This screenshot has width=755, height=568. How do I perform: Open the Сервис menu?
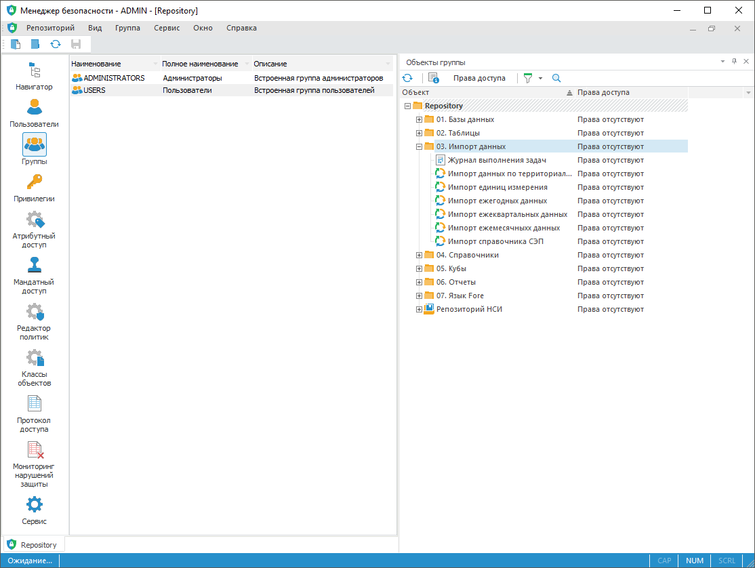167,28
